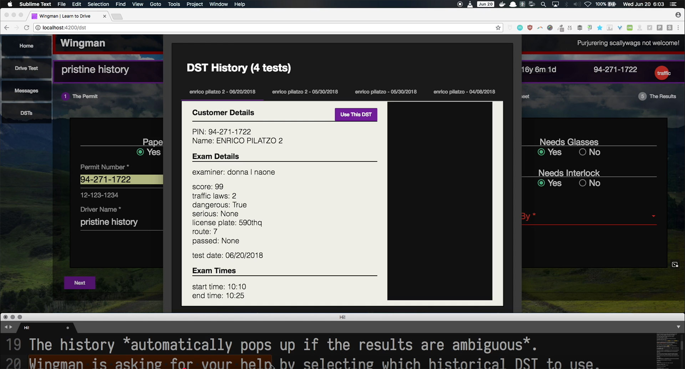Click the purple Next button
The width and height of the screenshot is (685, 369).
[80, 283]
